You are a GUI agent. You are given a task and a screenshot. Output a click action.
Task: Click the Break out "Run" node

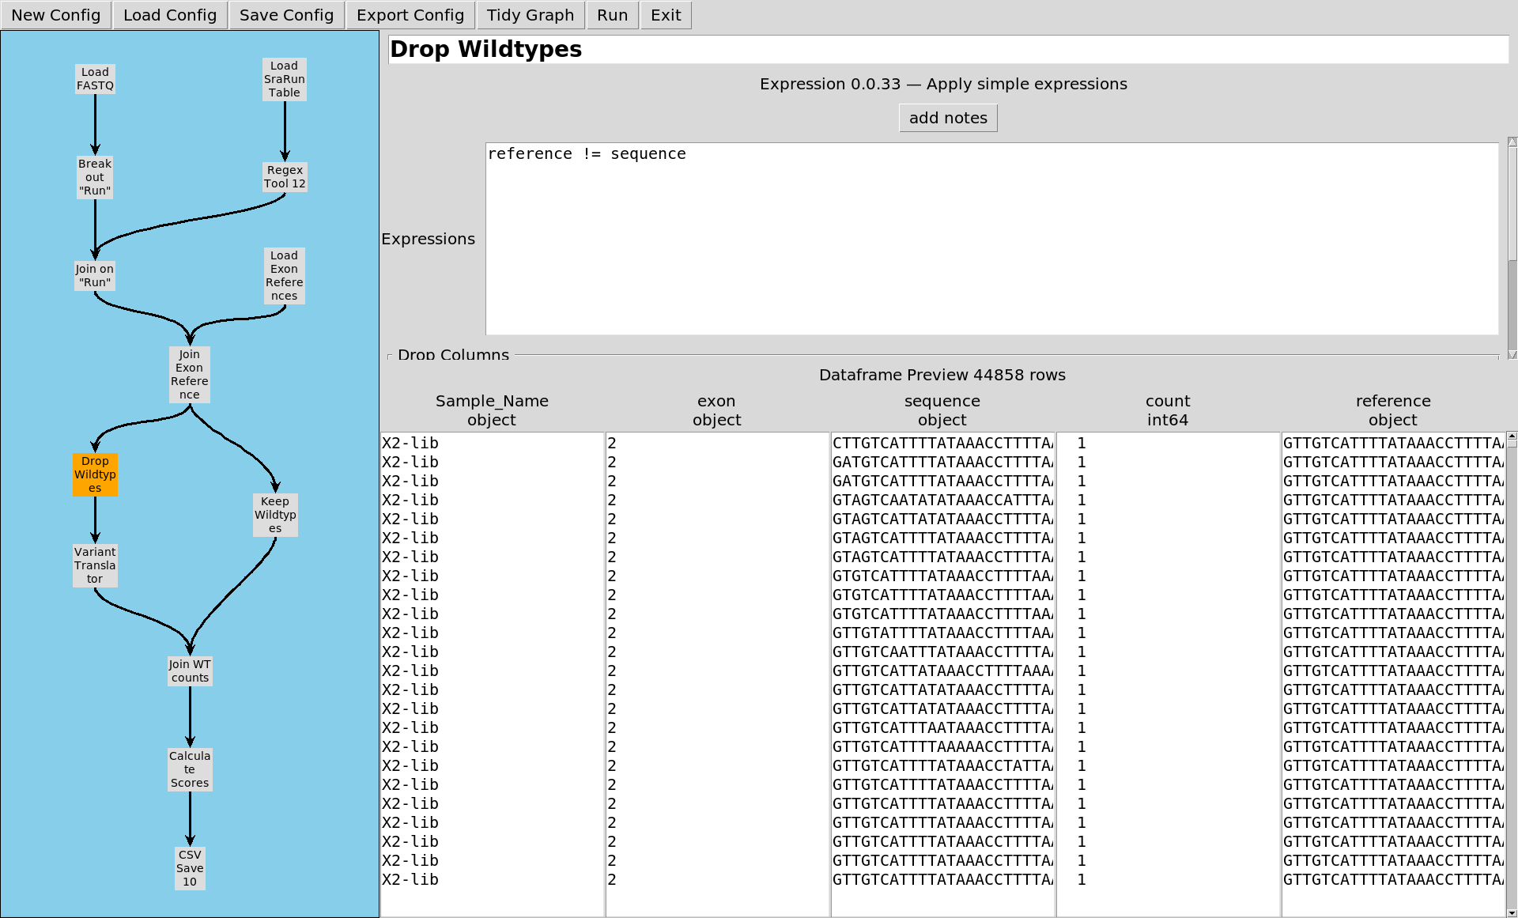95,177
